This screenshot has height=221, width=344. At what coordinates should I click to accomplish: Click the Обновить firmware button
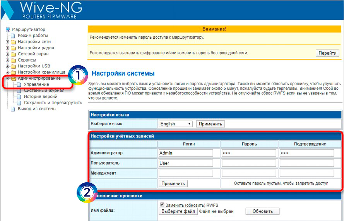tap(262, 211)
